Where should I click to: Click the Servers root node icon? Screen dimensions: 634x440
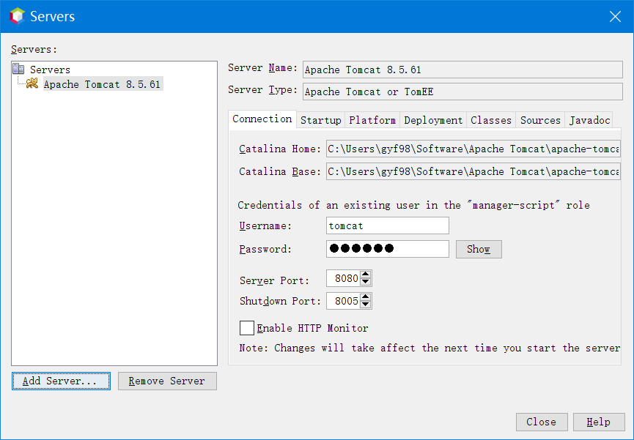coord(18,69)
